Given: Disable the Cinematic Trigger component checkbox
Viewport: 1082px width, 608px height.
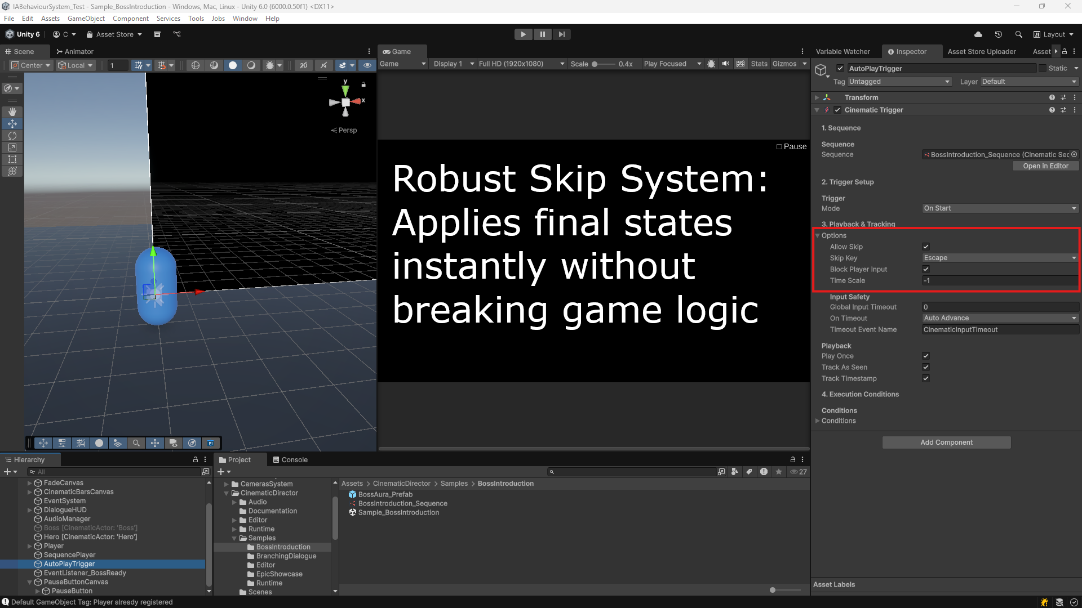Looking at the screenshot, I should (837, 110).
